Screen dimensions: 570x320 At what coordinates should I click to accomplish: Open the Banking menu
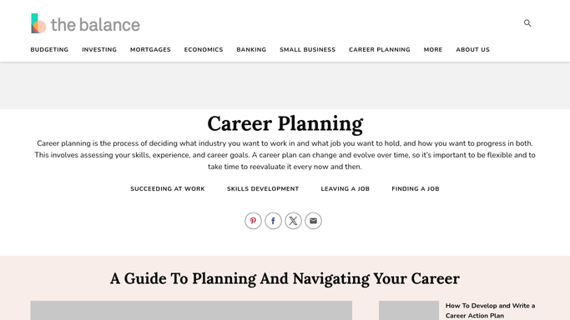pos(251,50)
